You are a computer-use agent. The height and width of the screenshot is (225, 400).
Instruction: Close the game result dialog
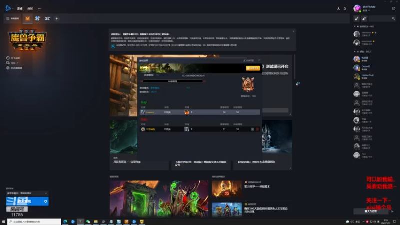[x=259, y=60]
